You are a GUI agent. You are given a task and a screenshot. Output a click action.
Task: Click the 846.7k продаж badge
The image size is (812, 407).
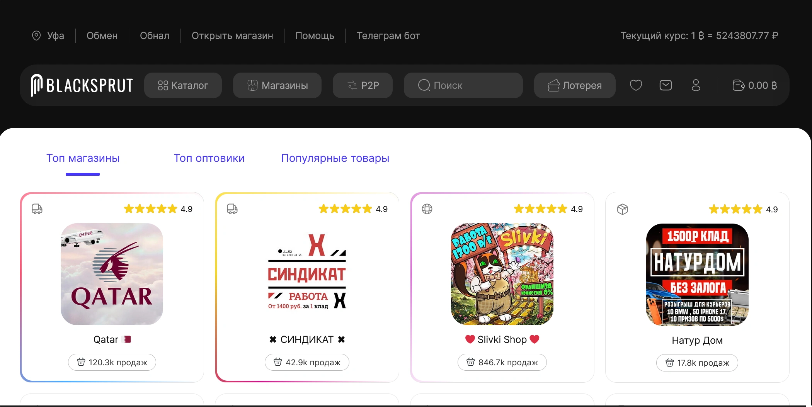coord(502,362)
